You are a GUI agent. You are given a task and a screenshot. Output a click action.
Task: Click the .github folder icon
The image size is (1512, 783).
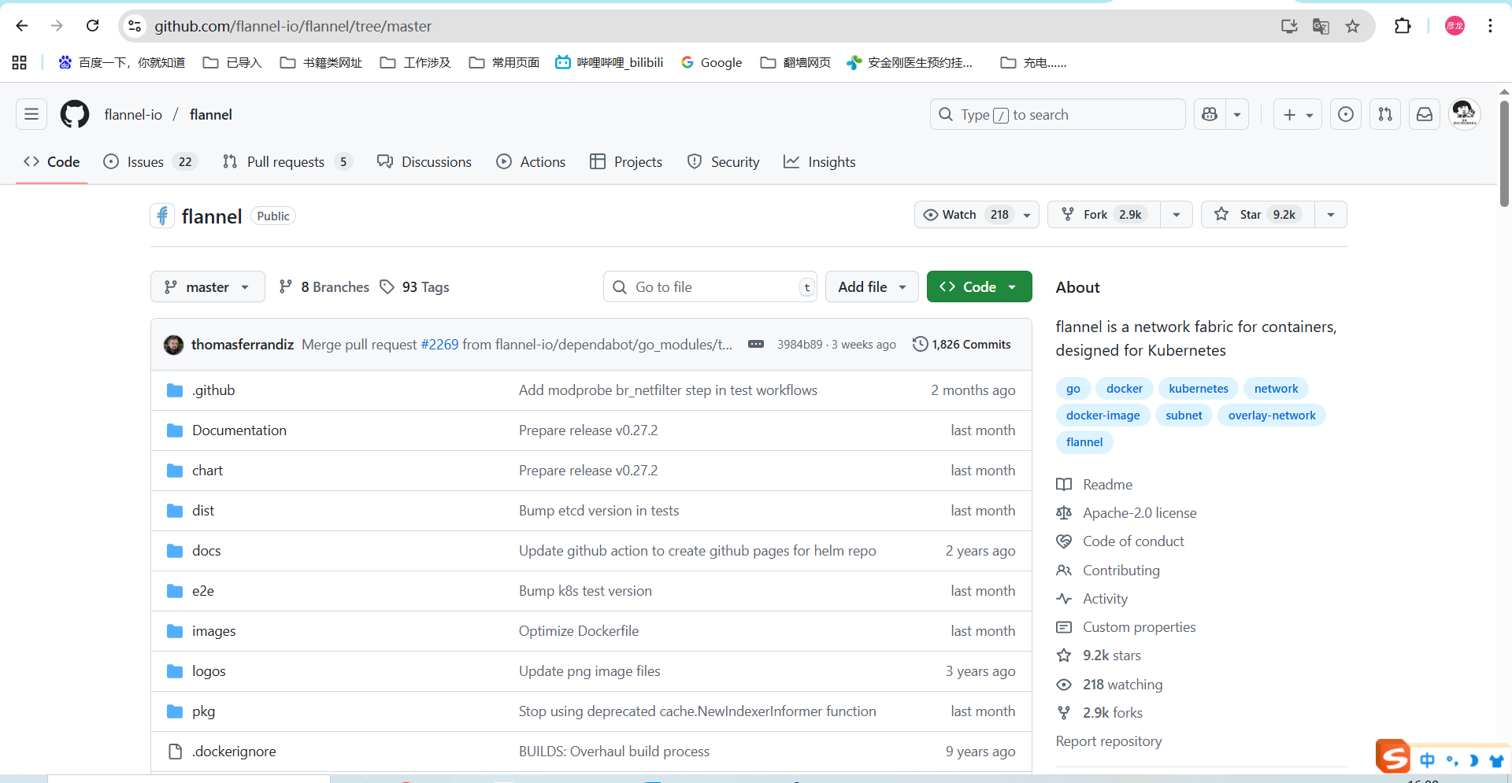(175, 390)
